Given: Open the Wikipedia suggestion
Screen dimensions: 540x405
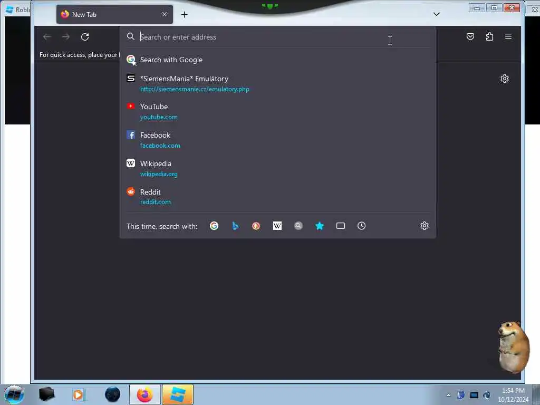Looking at the screenshot, I should pos(277,168).
